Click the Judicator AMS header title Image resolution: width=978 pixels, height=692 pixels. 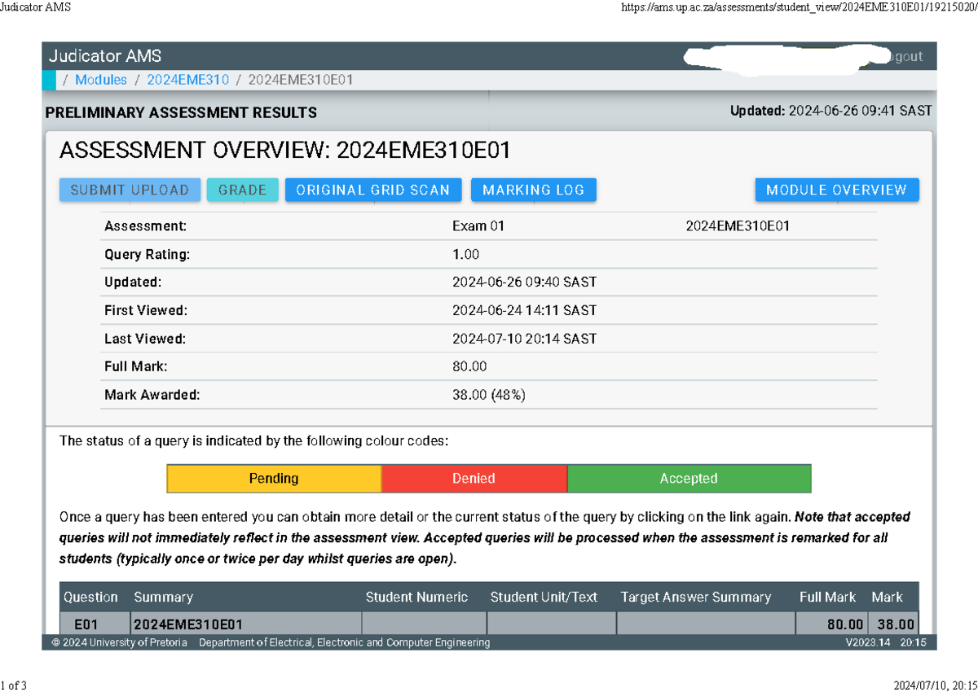[x=105, y=56]
